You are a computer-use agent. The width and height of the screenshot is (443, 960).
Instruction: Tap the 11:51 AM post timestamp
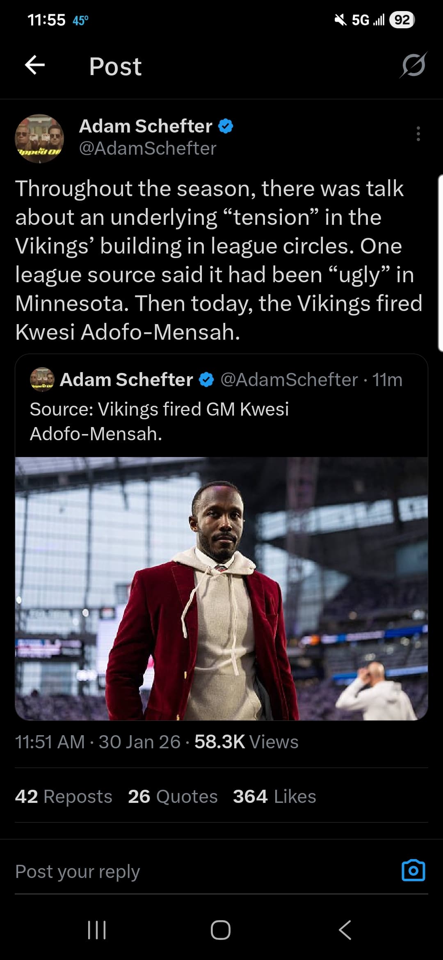point(50,742)
